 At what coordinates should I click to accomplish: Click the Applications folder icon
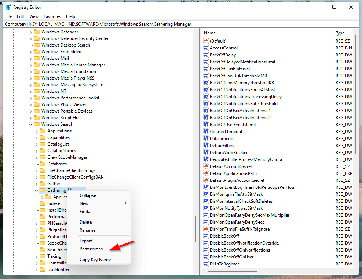click(43, 131)
